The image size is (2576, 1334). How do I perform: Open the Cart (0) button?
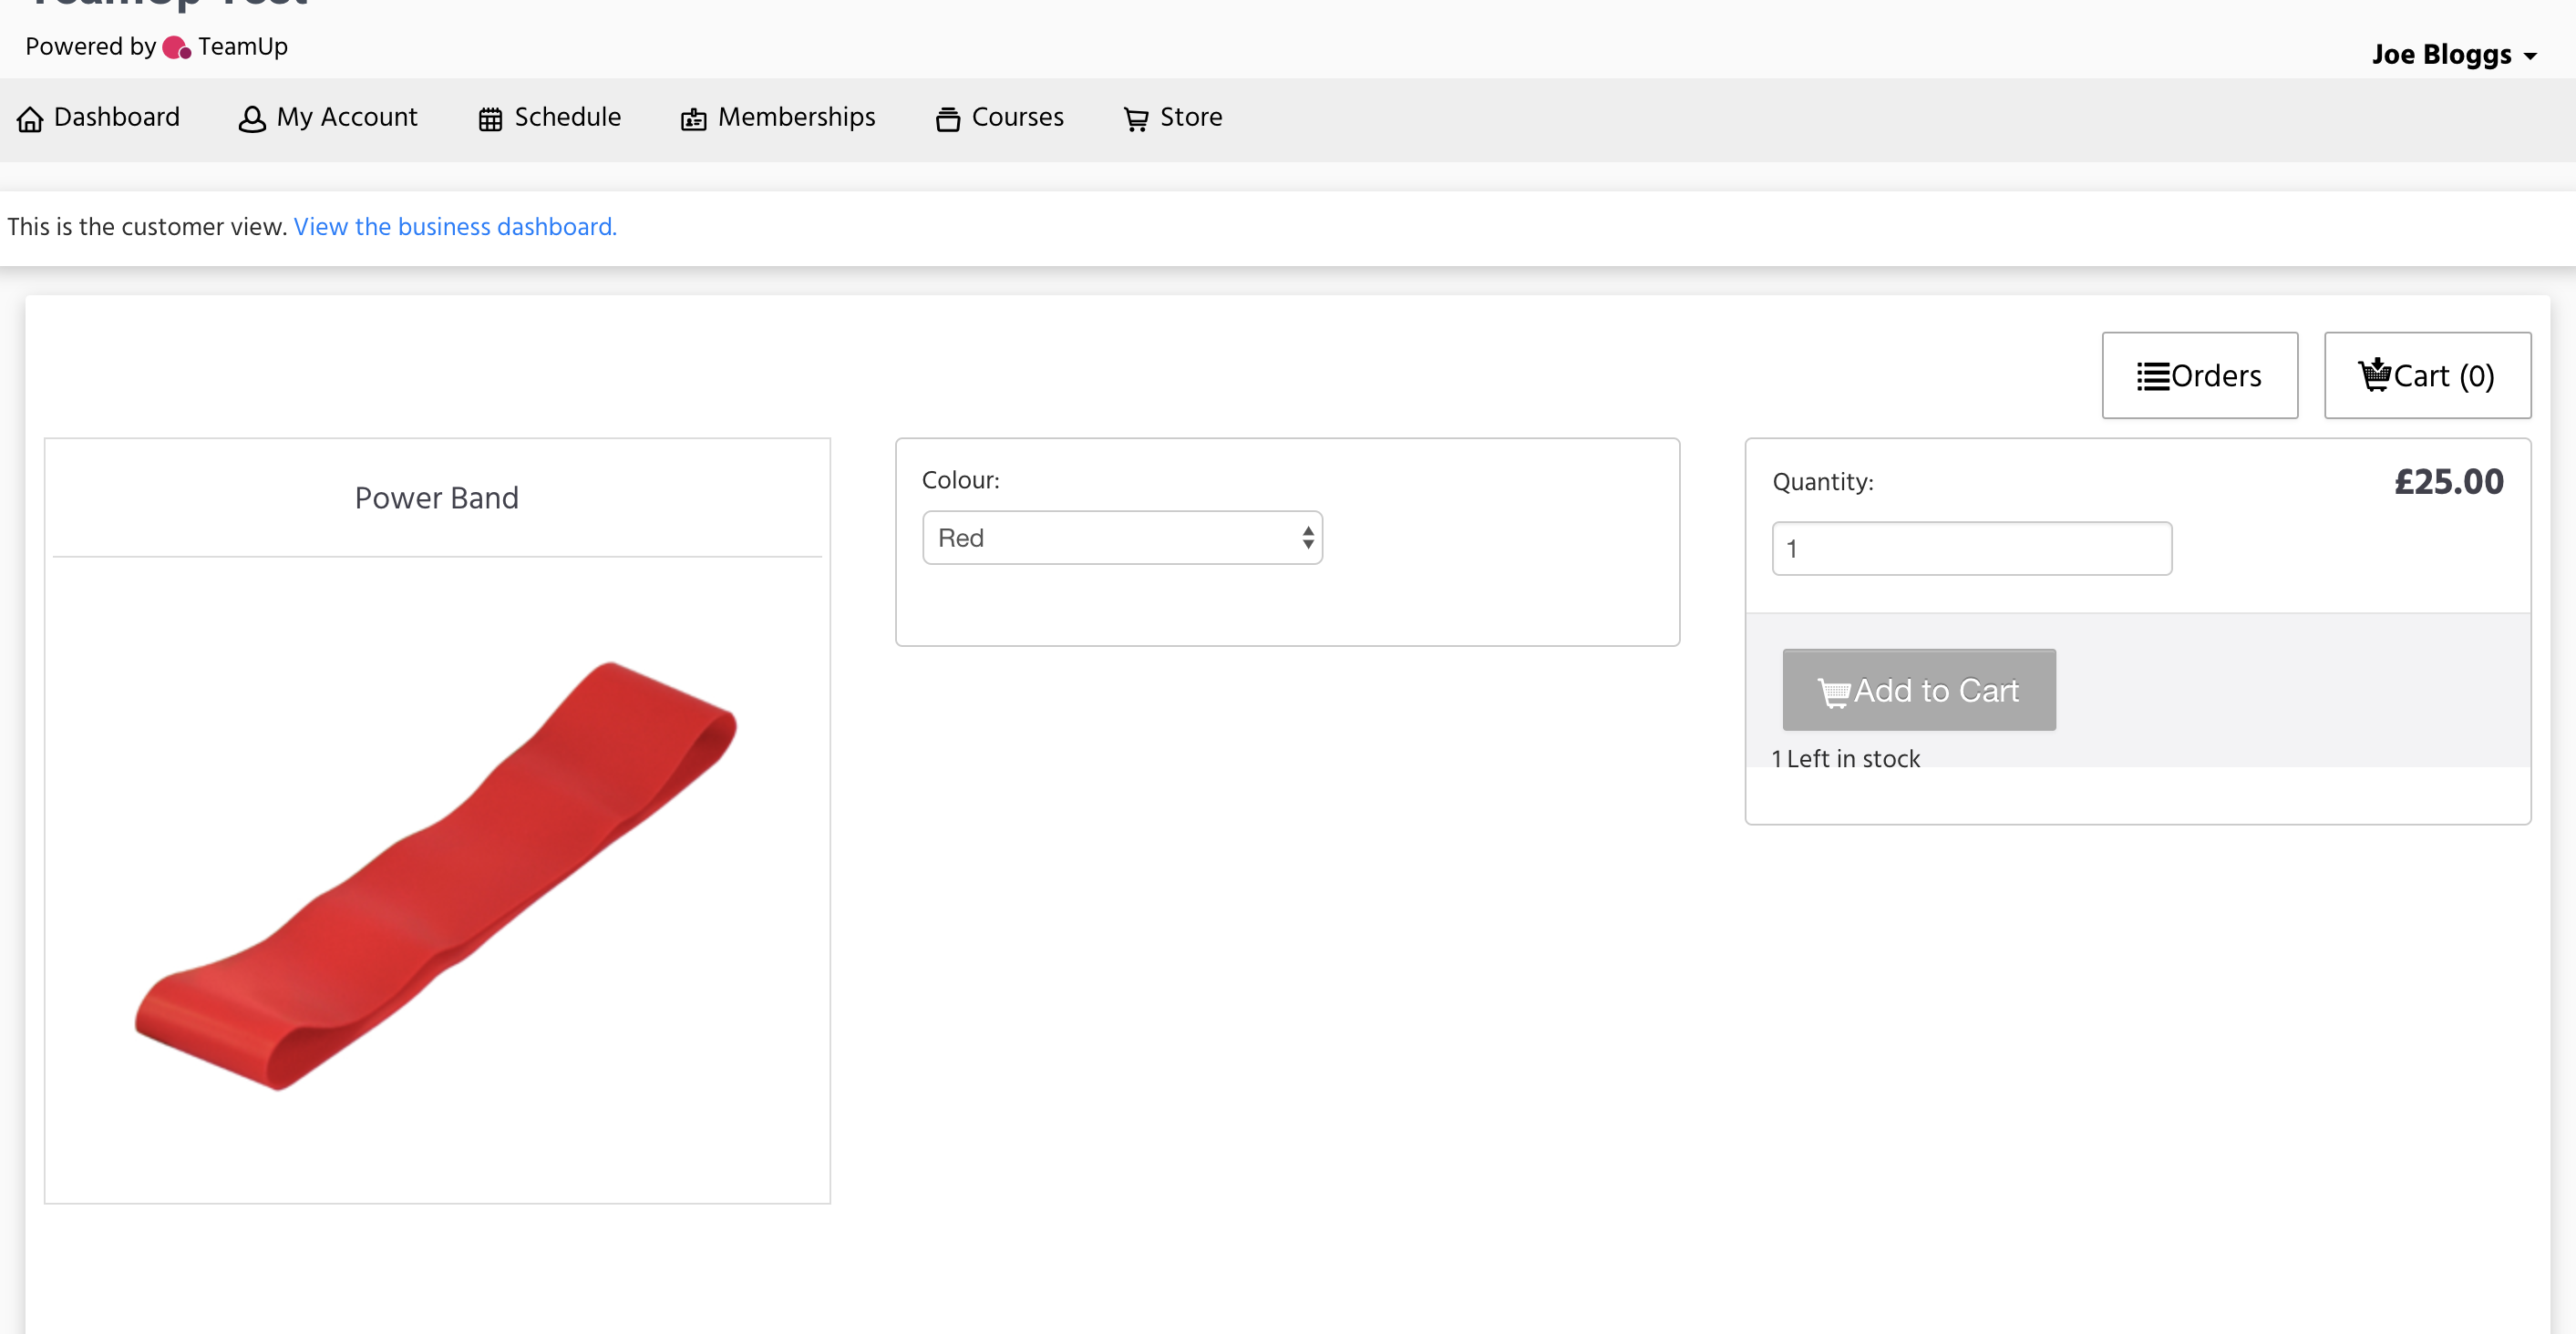click(x=2427, y=375)
